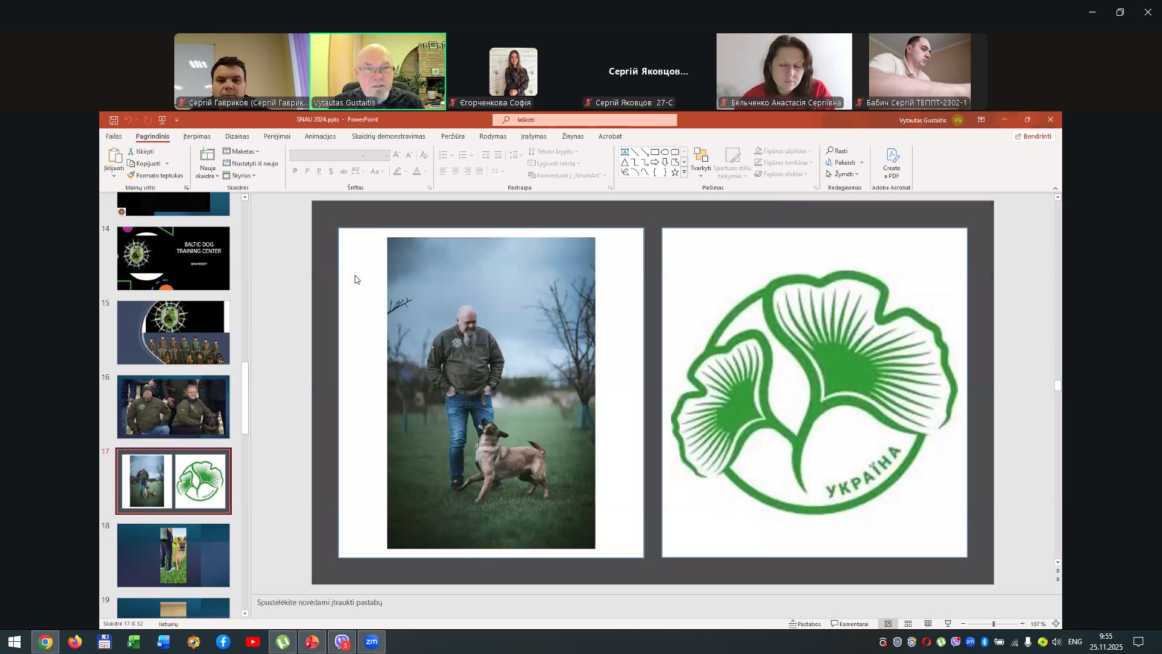
Task: Open reading view from status bar
Action: click(928, 624)
